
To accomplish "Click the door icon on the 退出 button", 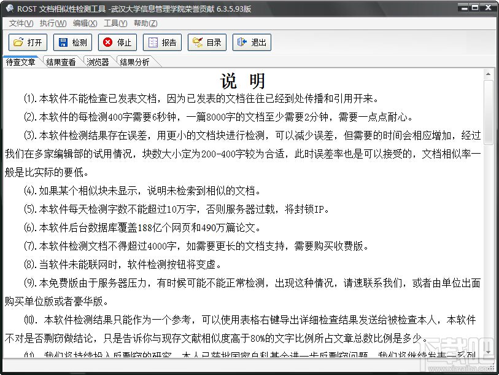I will click(242, 42).
